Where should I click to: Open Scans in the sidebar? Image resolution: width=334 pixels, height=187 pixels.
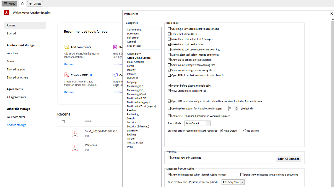[x=10, y=61]
